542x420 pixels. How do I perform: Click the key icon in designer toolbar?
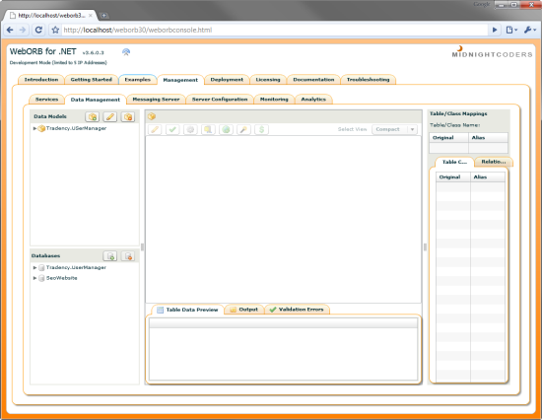pyautogui.click(x=243, y=129)
